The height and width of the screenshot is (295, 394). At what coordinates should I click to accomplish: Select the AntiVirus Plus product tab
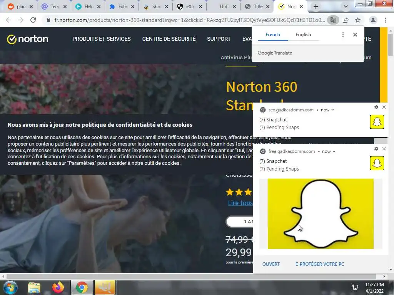(236, 58)
